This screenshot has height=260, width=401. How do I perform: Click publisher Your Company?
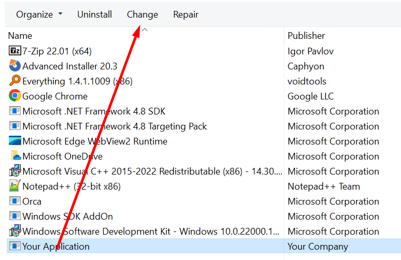click(318, 247)
